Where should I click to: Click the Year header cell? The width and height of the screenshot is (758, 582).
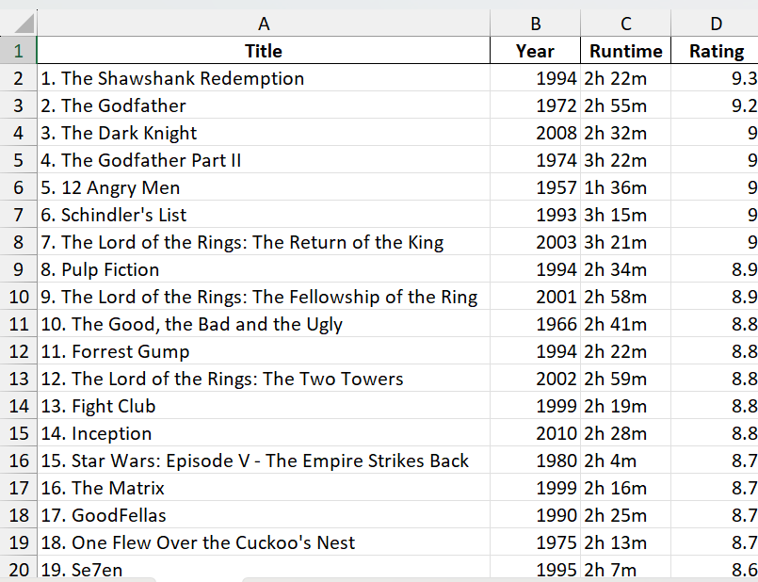pos(535,51)
